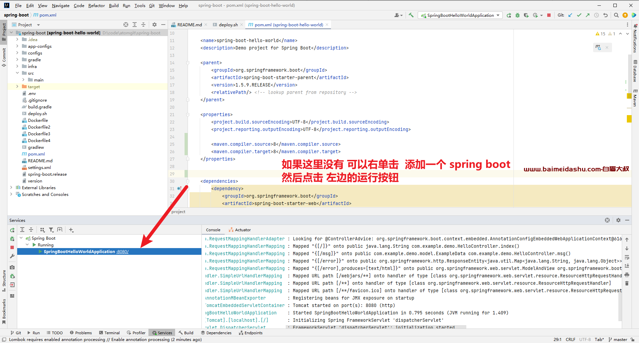
Task: Expand External Libraries node
Action: pos(11,187)
